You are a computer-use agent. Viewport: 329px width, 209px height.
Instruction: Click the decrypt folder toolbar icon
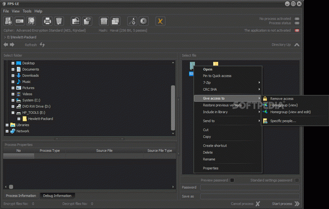[87, 21]
